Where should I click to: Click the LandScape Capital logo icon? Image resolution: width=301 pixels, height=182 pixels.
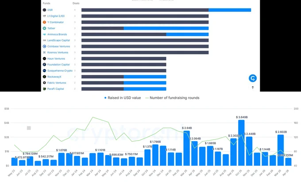pos(44,41)
